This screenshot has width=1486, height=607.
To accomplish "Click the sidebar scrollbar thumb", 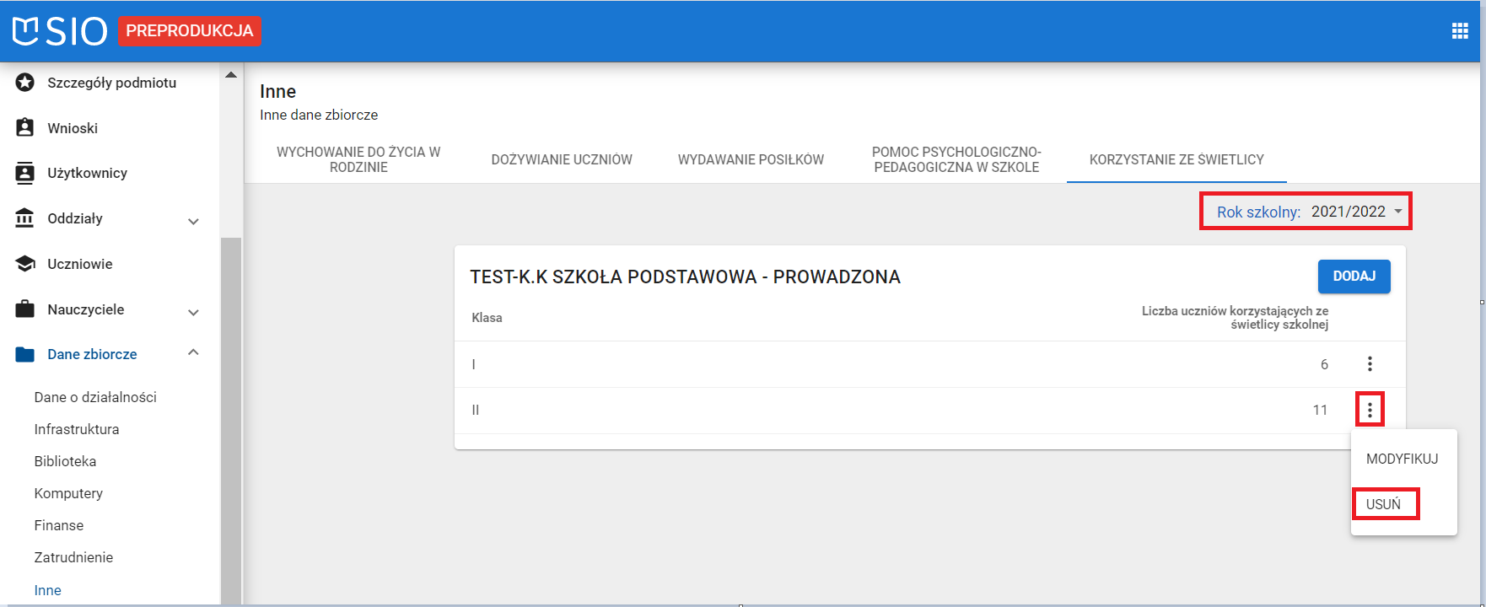I will (x=231, y=422).
